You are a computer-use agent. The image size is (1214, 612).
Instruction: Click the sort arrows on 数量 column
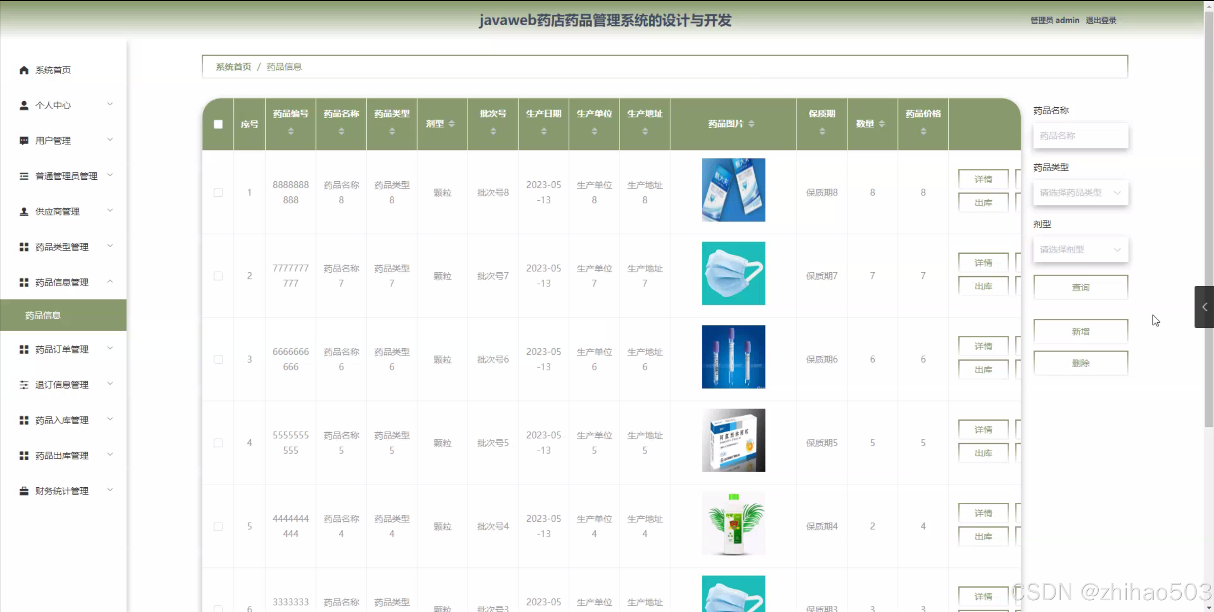881,124
